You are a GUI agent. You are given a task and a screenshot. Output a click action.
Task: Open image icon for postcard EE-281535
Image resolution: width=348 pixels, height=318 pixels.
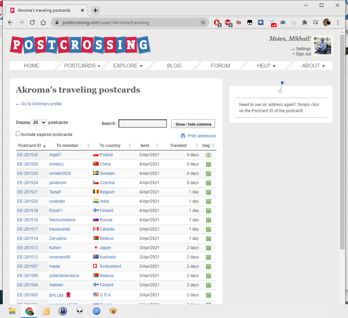209,155
